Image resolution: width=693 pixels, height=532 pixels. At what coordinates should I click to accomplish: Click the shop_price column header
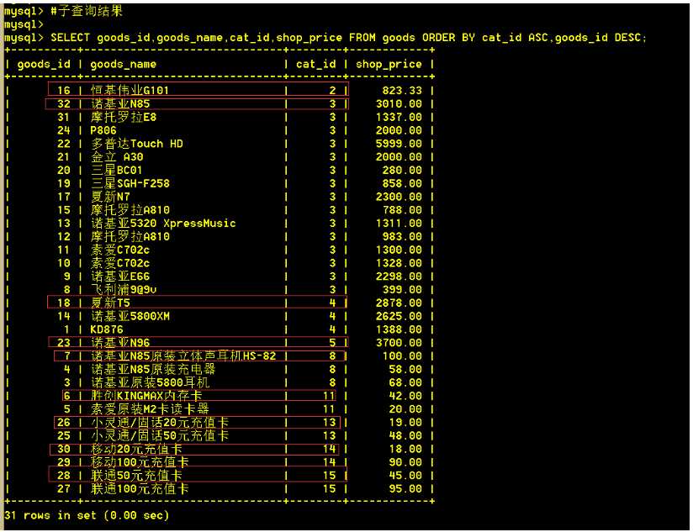click(389, 65)
